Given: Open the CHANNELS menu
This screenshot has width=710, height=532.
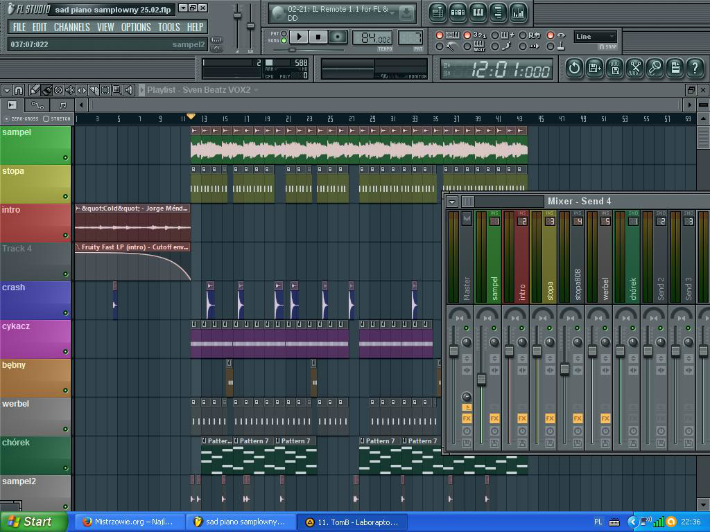Looking at the screenshot, I should click(x=72, y=27).
